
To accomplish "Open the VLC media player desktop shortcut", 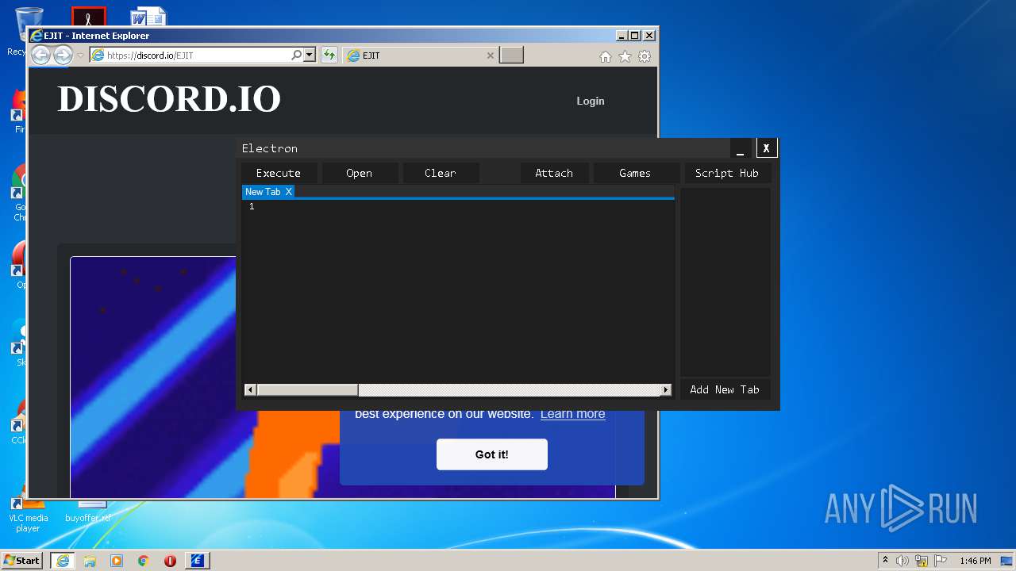I will 28,512.
